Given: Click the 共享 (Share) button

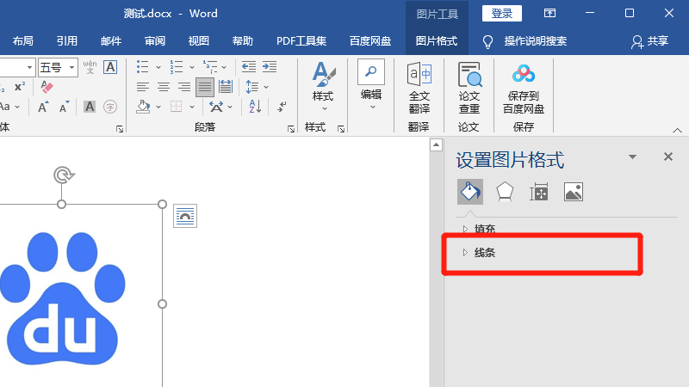Looking at the screenshot, I should coord(649,40).
